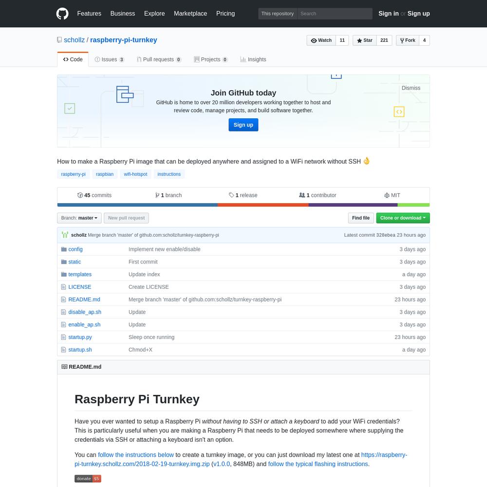Open the 1 release page
The width and height of the screenshot is (487, 487).
pos(243,195)
